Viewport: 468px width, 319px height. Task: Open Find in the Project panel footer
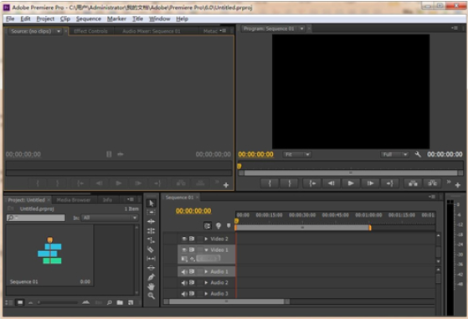110,302
